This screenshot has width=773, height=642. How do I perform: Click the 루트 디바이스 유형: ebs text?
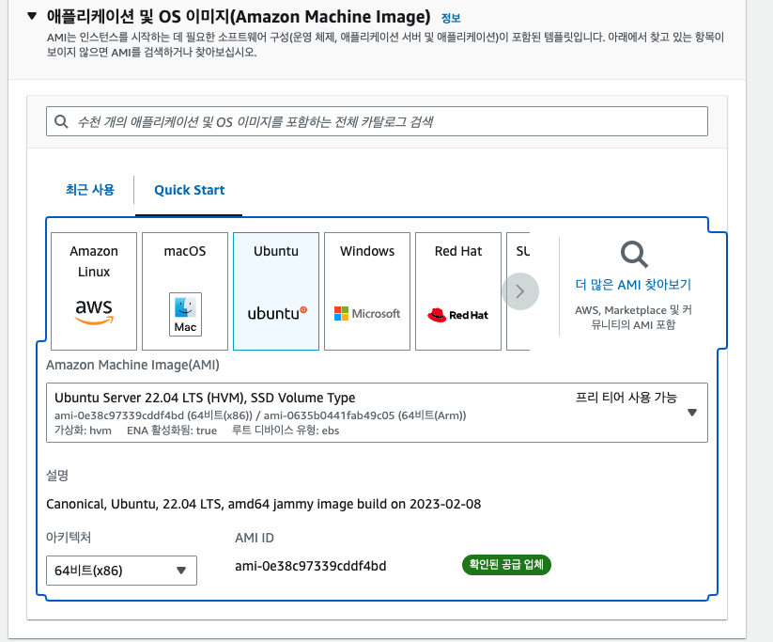coord(286,431)
